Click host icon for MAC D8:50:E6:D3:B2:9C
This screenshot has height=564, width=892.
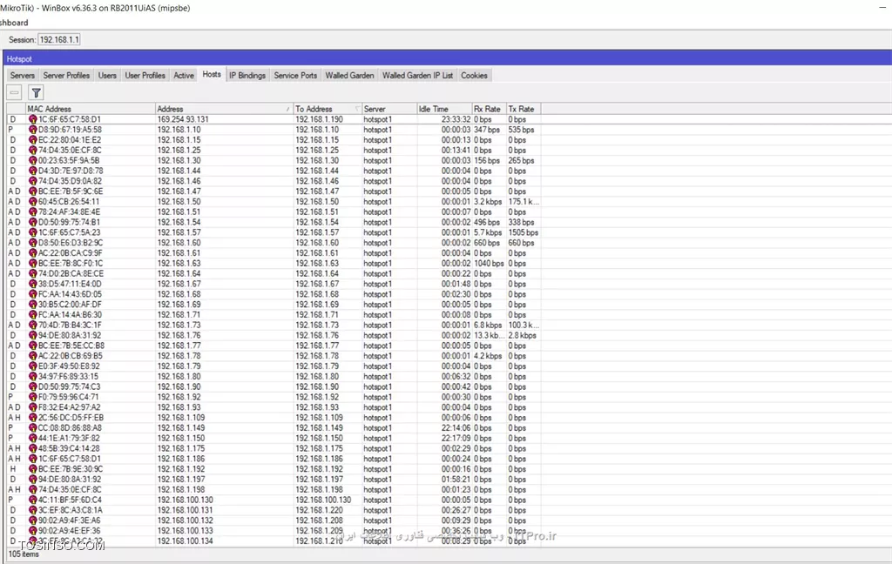click(32, 243)
